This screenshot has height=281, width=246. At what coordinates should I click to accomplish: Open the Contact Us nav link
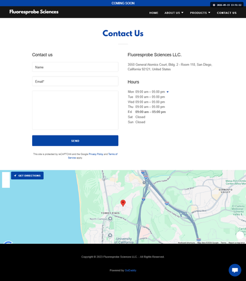[227, 13]
